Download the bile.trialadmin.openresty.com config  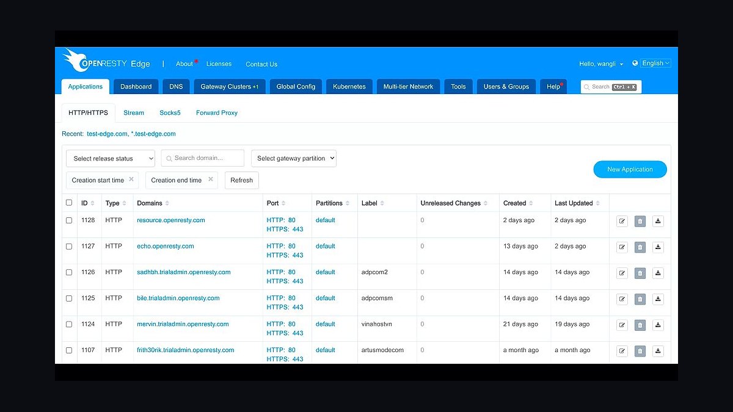tap(658, 299)
